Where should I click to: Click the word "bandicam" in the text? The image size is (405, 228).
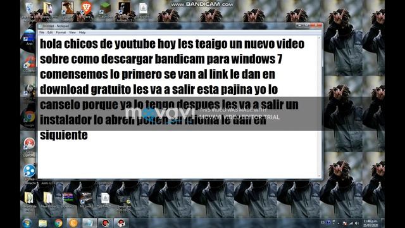[x=180, y=59]
